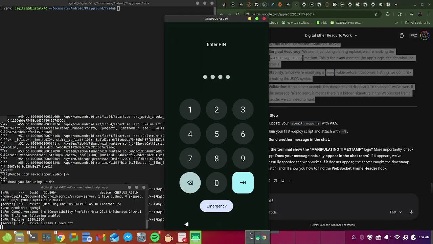Click the shield security tray icon
433x244 pixels.
(x=370, y=238)
